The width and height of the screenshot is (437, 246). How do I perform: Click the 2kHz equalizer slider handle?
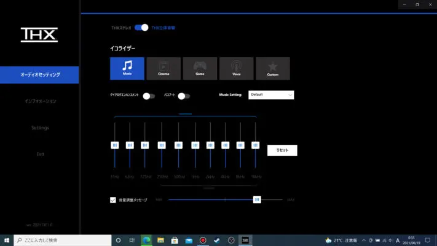point(210,145)
